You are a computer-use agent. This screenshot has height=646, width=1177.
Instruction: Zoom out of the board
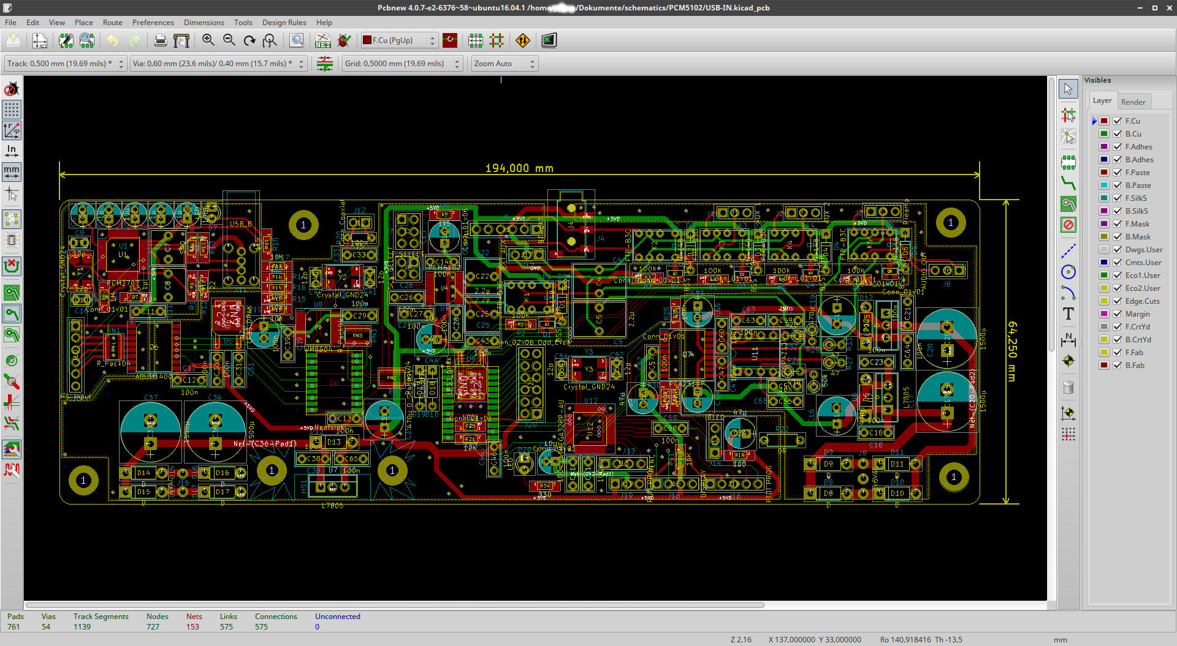(229, 40)
